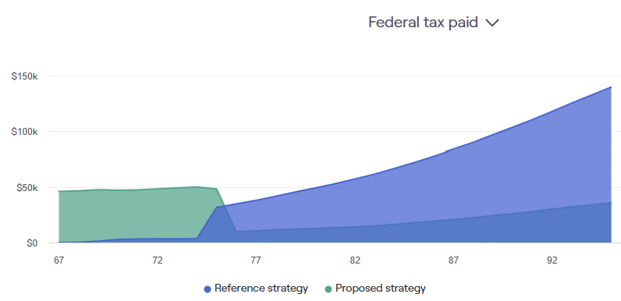
Task: Click the blue Reference strategy legend dot
Action: [208, 289]
